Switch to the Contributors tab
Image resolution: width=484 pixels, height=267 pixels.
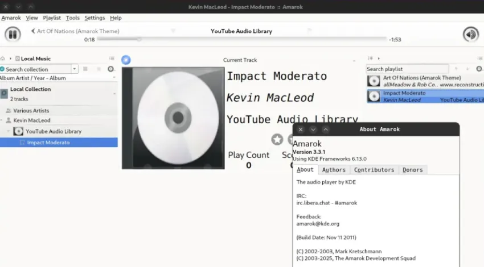pos(374,170)
